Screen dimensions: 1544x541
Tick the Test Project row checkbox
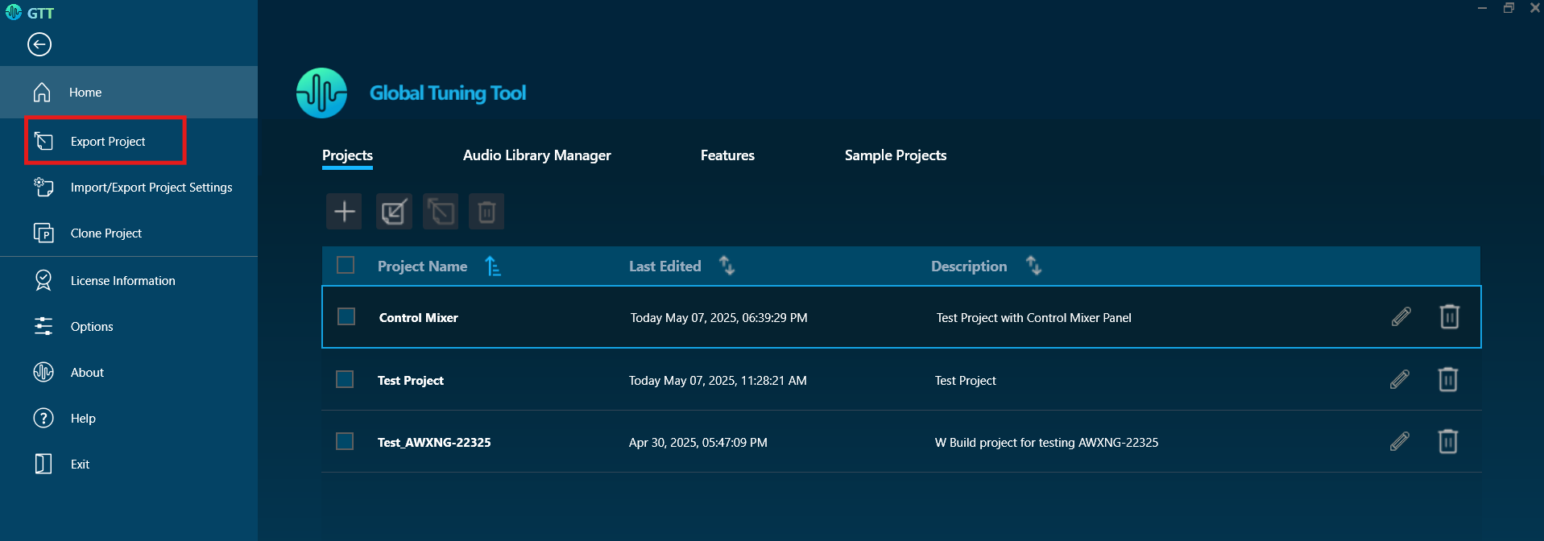click(345, 379)
